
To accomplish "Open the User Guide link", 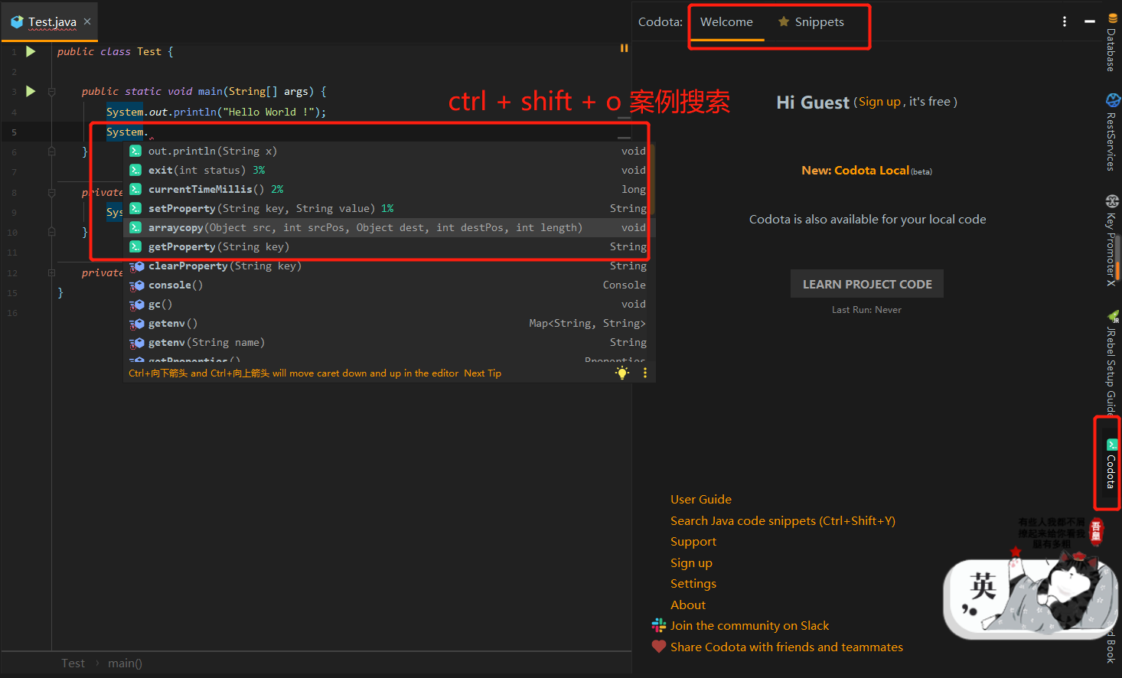I will click(x=701, y=499).
